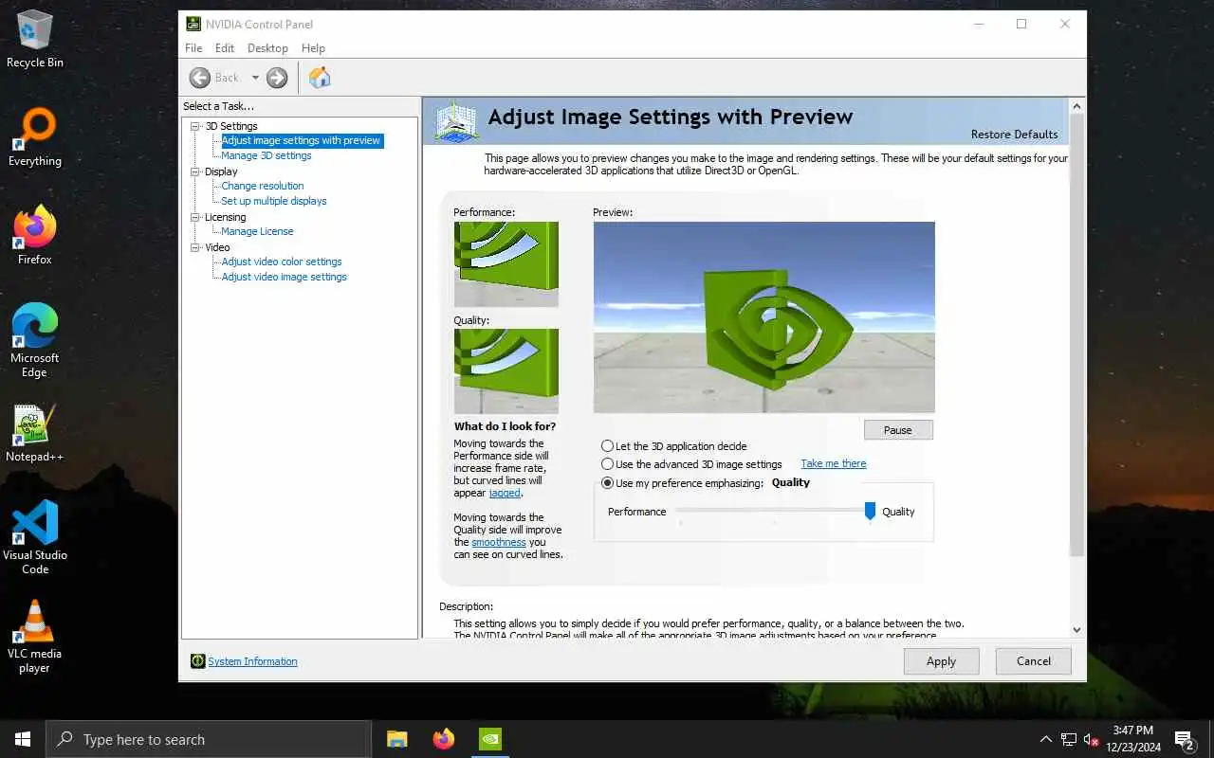Open the System Information link
The width and height of the screenshot is (1214, 758).
(x=252, y=661)
